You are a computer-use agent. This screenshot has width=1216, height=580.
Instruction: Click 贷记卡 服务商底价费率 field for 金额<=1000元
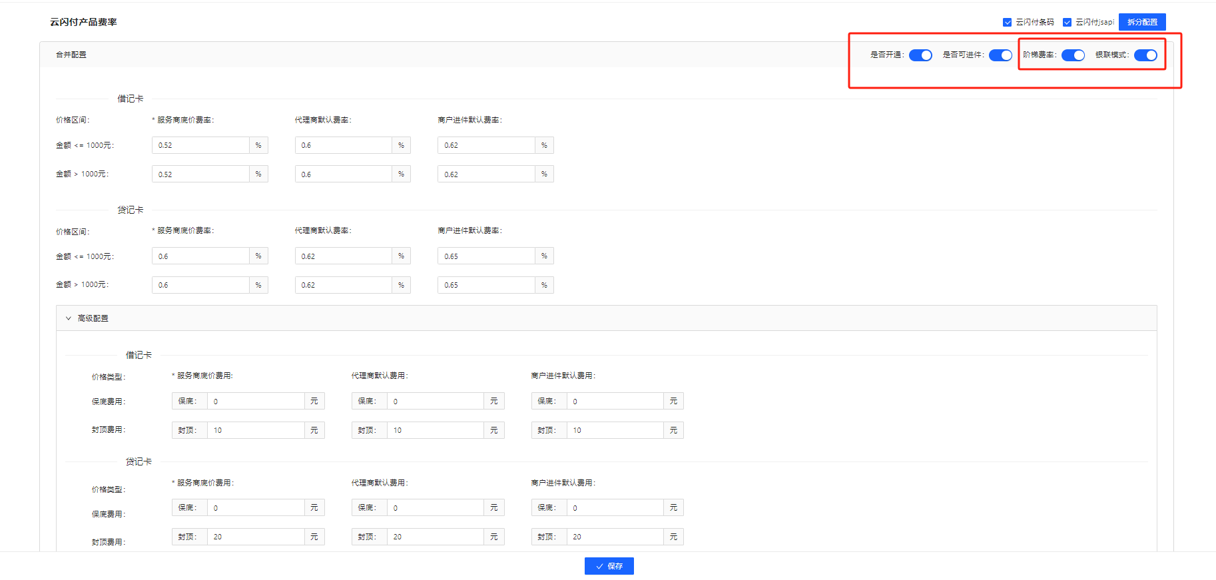pos(200,256)
